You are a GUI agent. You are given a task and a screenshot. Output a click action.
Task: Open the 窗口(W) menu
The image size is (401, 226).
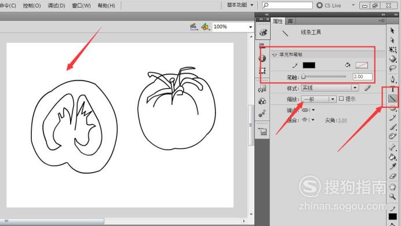click(x=81, y=5)
